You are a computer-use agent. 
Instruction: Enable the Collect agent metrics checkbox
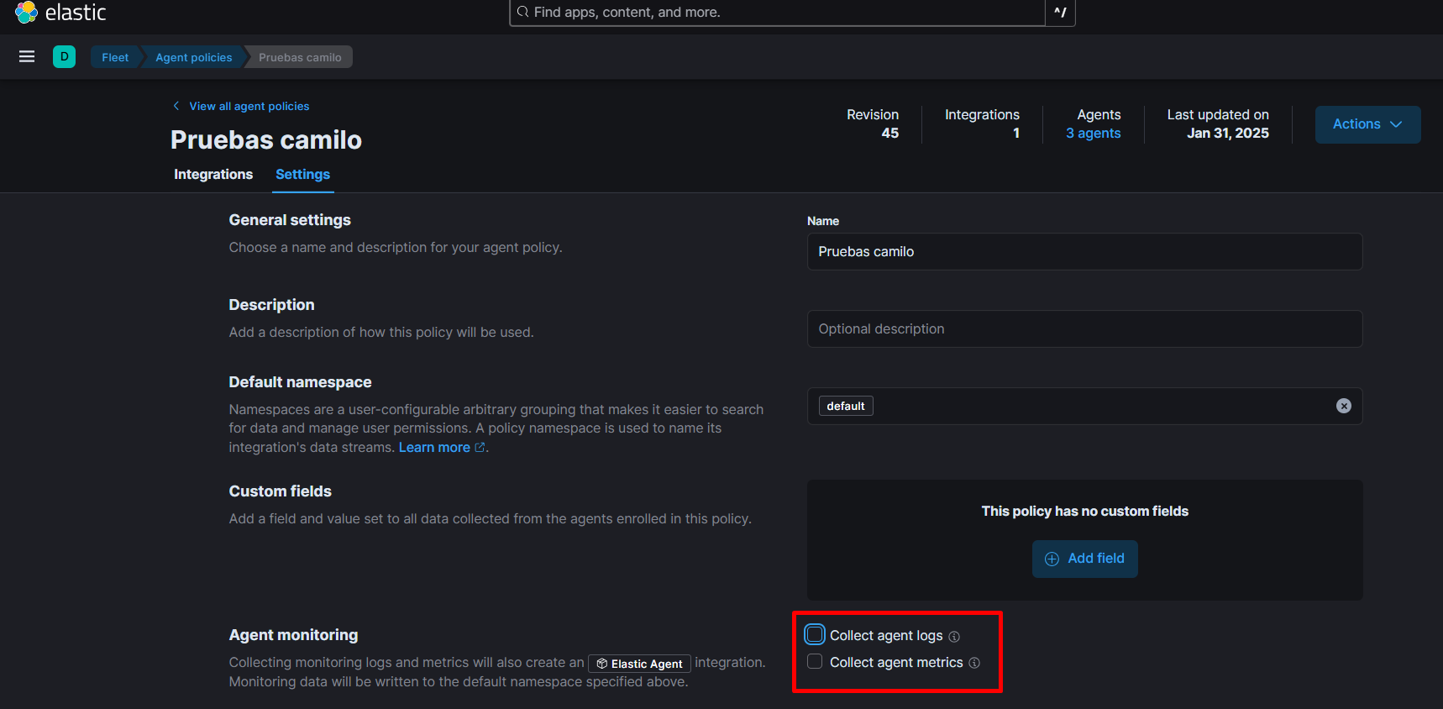815,661
